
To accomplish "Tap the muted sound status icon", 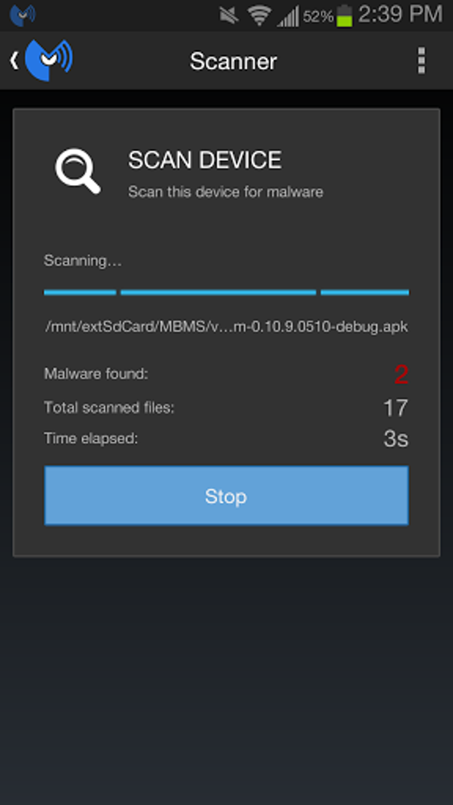I will pyautogui.click(x=229, y=16).
